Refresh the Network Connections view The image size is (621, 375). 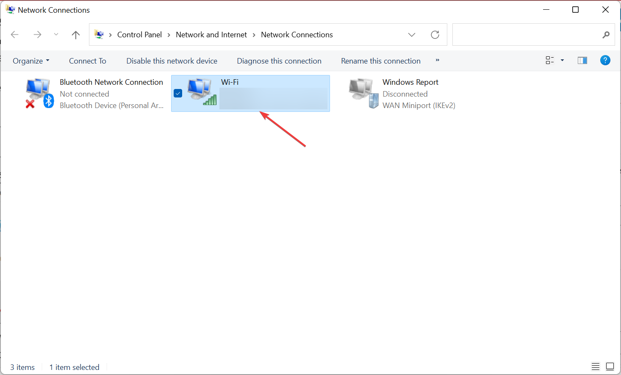pos(435,35)
